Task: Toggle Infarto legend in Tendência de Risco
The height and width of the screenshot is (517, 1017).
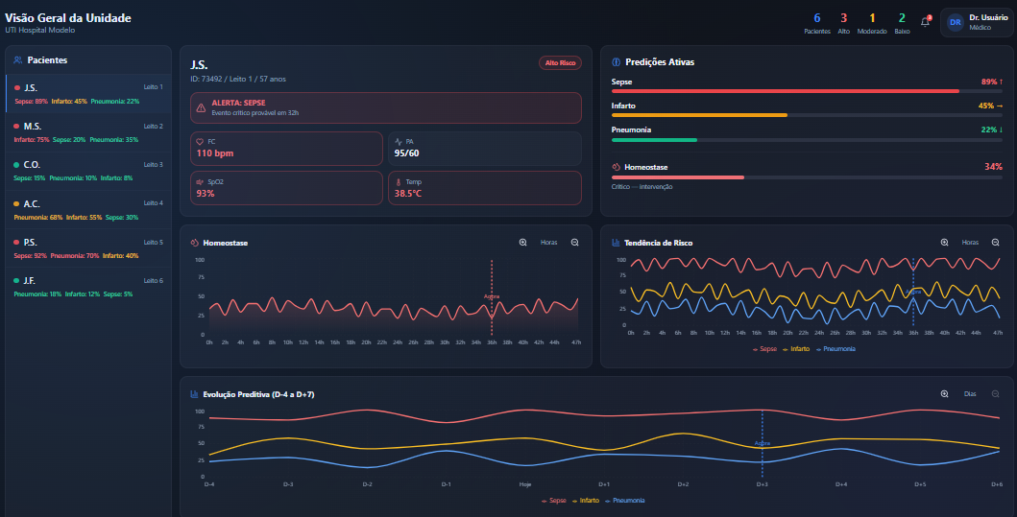Action: [796, 348]
